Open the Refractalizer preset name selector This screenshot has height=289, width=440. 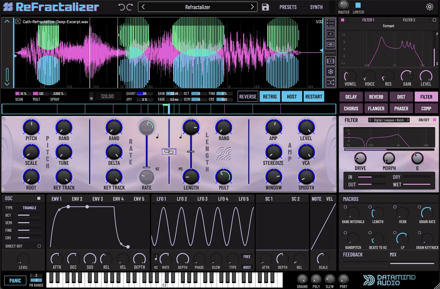coord(198,7)
